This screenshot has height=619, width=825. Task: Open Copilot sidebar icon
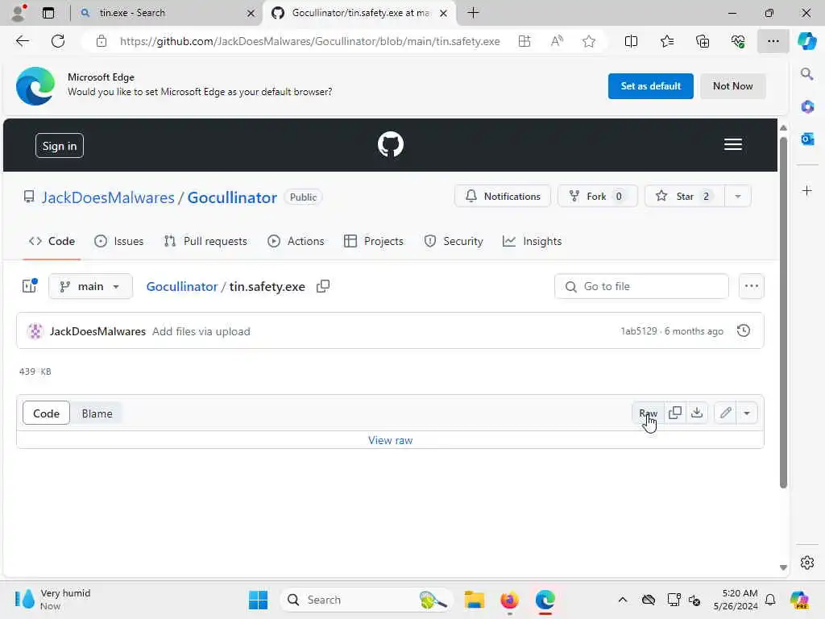click(x=806, y=41)
